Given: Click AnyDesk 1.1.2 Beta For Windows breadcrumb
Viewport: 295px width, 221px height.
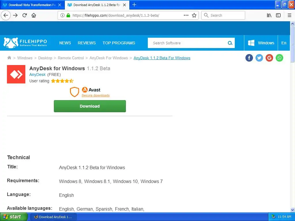Looking at the screenshot, I should point(162,58).
